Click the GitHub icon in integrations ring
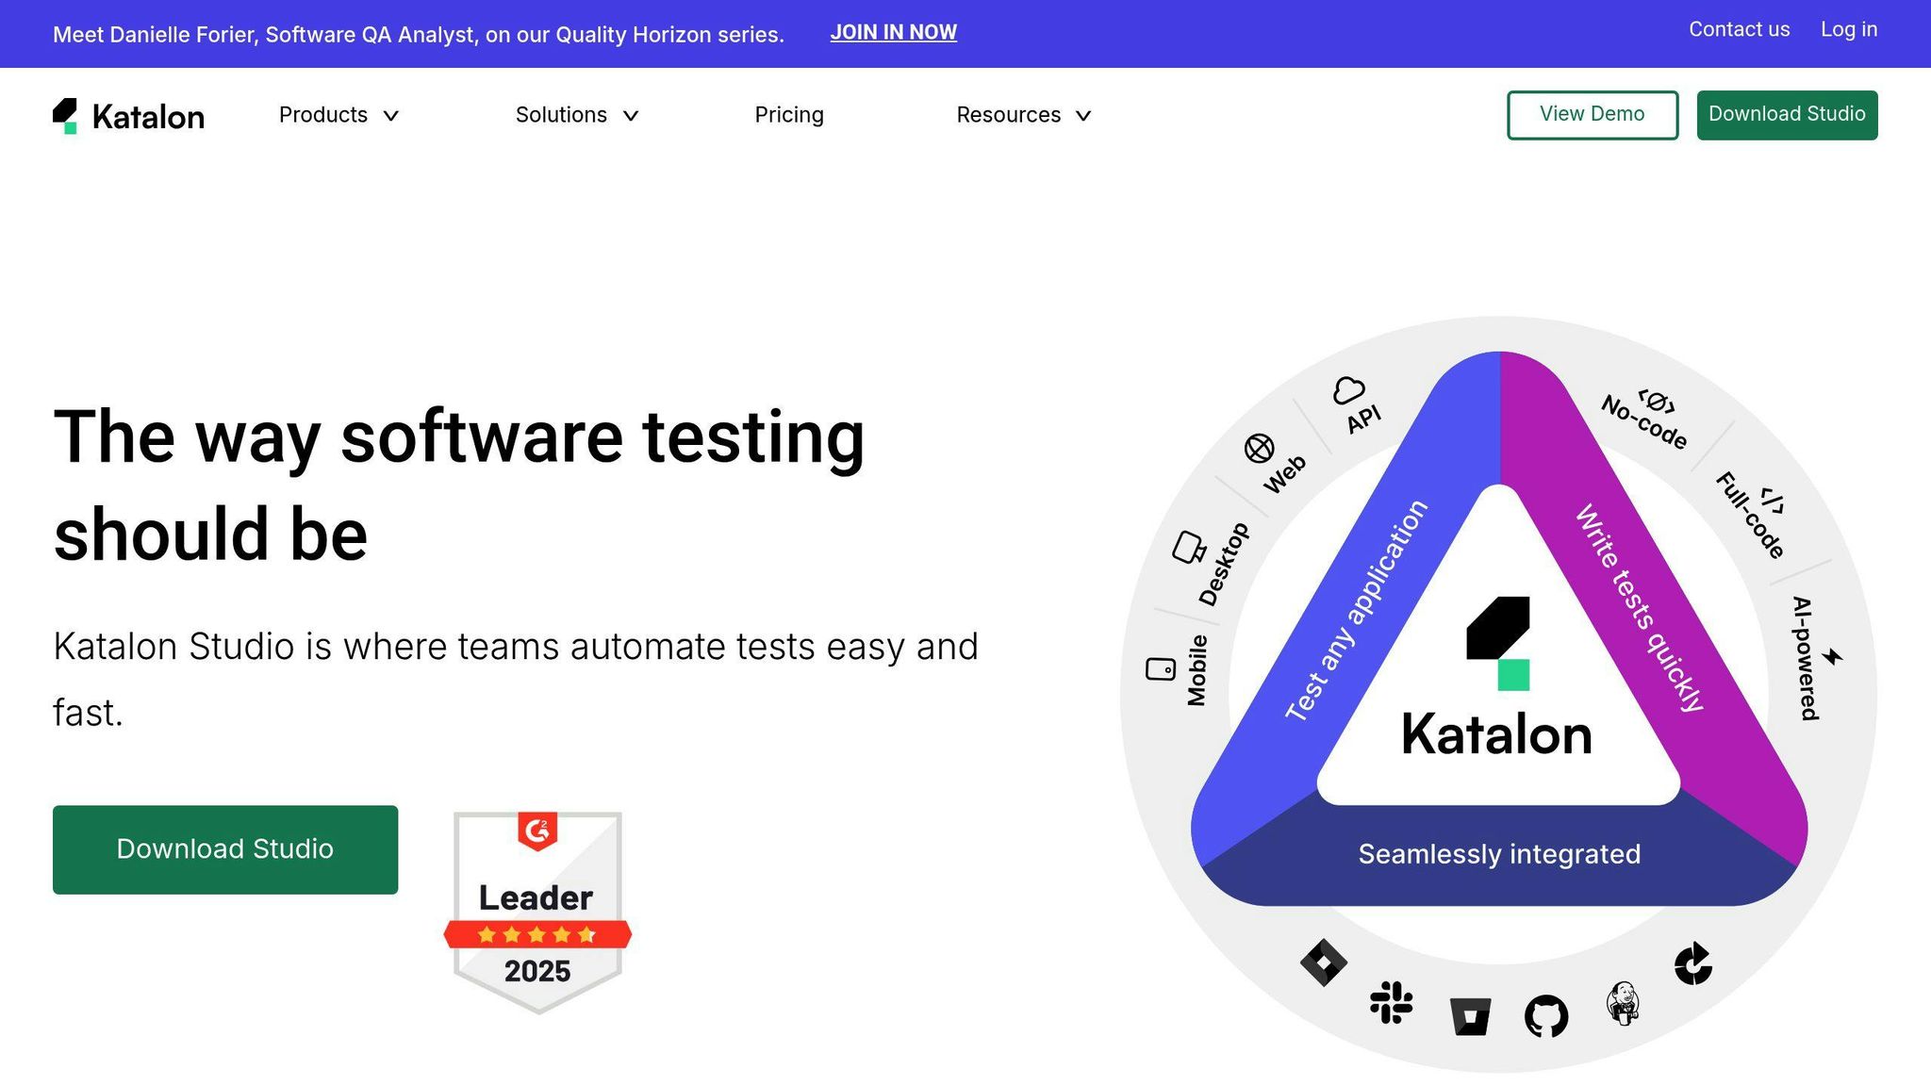The image size is (1931, 1086). coord(1546,1016)
